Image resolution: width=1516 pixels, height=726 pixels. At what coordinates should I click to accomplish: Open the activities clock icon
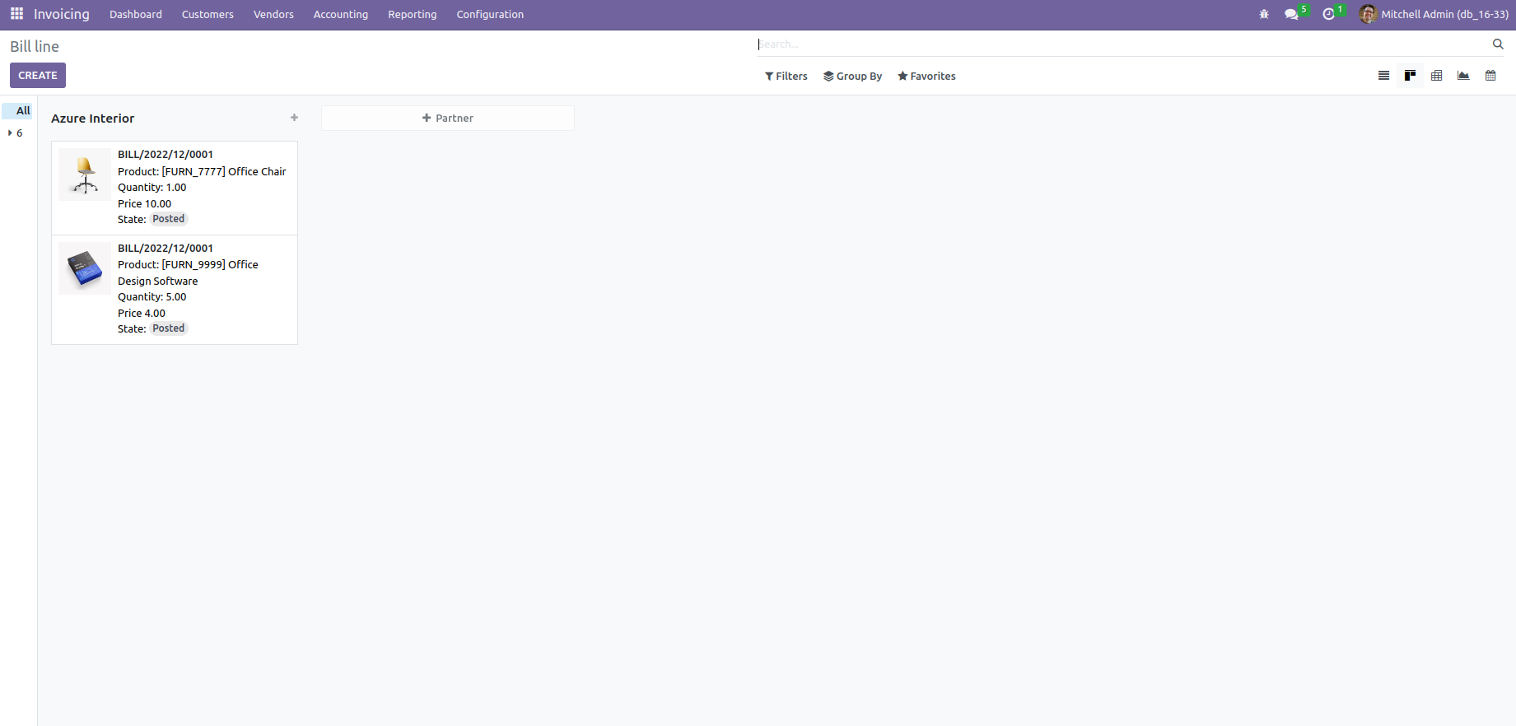(x=1328, y=14)
